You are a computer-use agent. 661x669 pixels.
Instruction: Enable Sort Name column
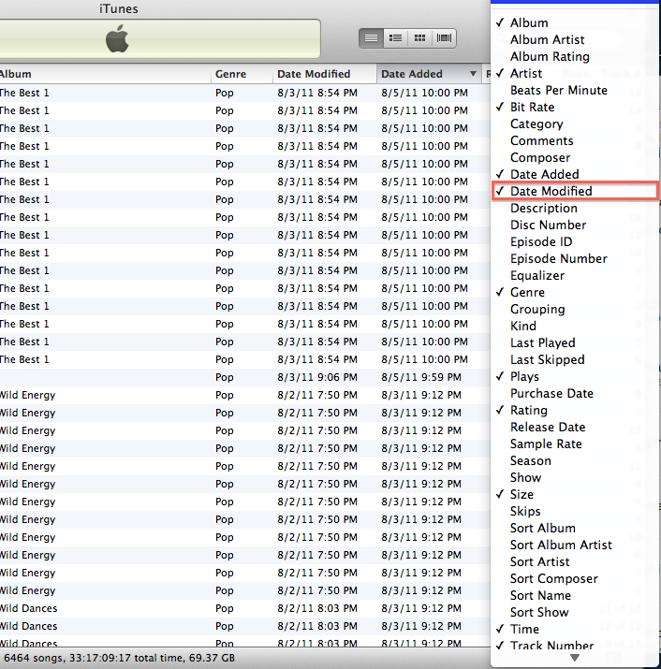[574, 596]
